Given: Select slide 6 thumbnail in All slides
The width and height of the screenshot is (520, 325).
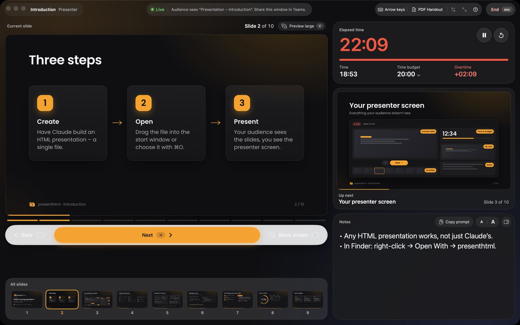Looking at the screenshot, I should (x=202, y=299).
